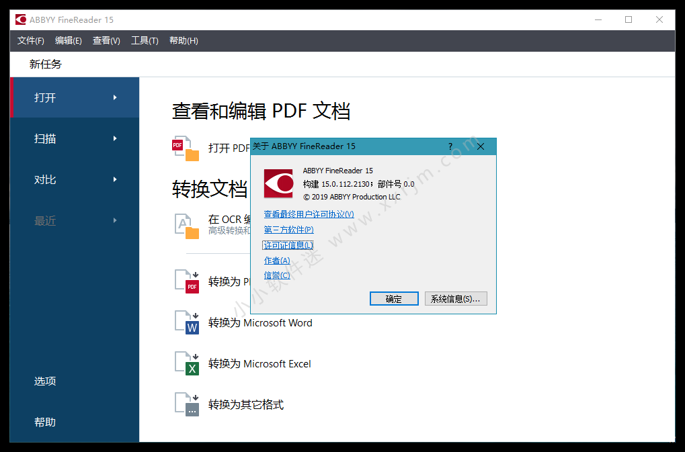Click the 在 OCR text label
The image size is (685, 452).
[x=229, y=220]
